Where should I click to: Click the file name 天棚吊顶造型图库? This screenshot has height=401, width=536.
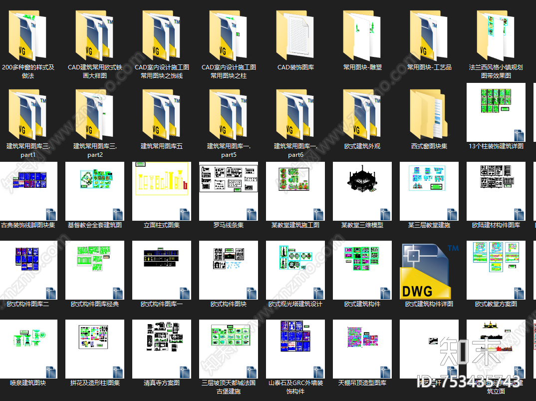tap(362, 383)
